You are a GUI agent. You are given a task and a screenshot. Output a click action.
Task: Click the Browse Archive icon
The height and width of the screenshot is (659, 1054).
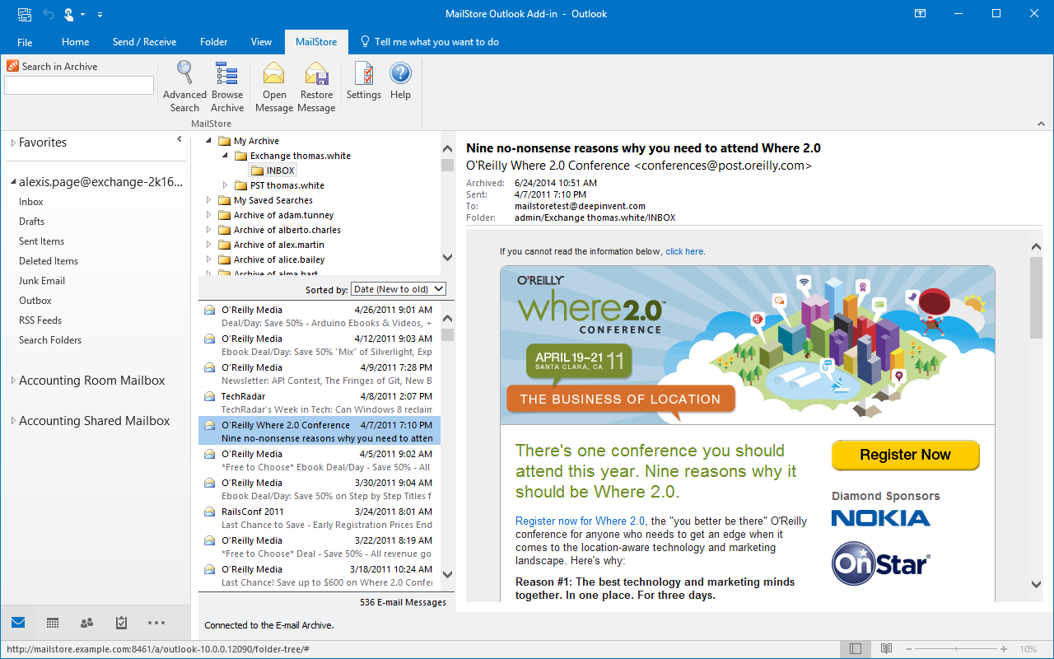point(227,86)
